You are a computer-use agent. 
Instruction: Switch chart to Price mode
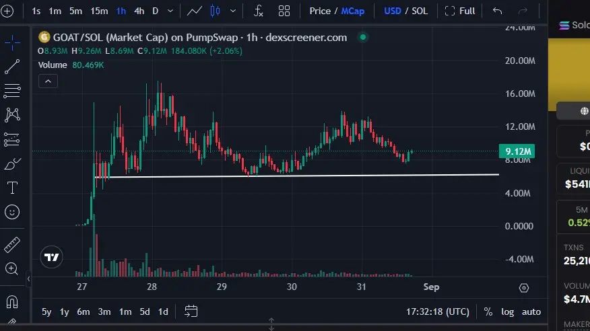(320, 11)
